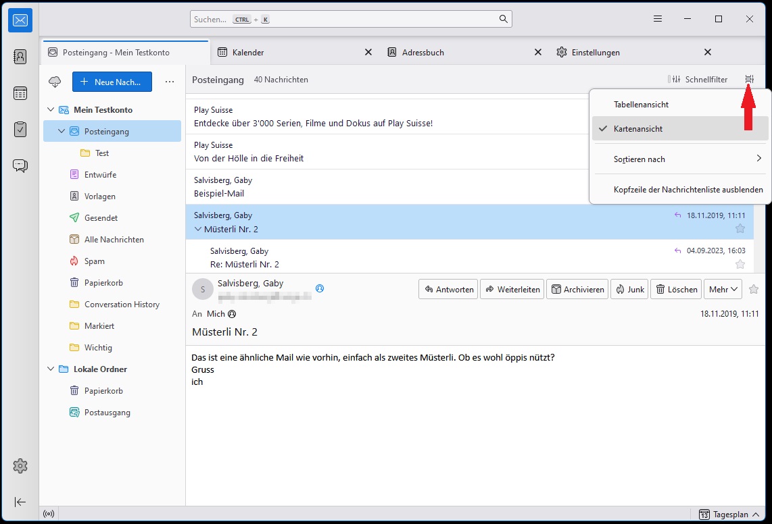This screenshot has height=524, width=772.
Task: Select the Tabellenansicht option
Action: 641,105
